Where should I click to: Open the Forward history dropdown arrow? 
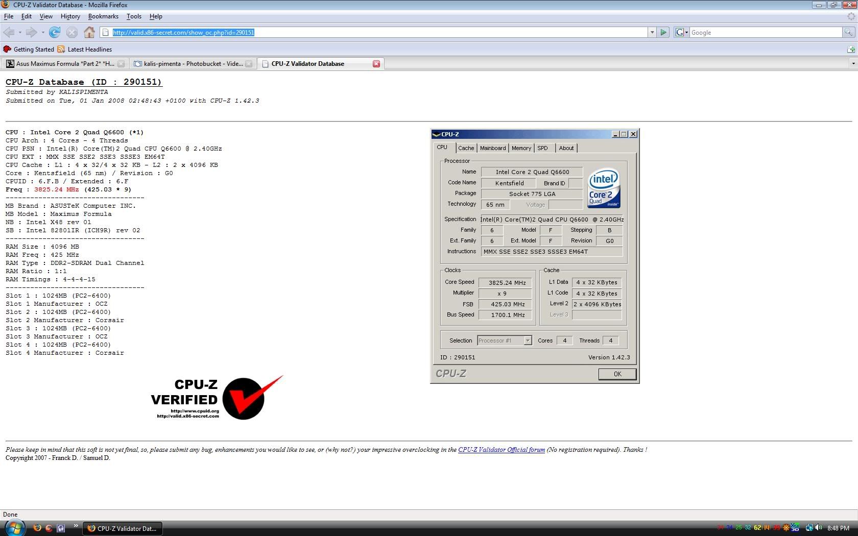[x=43, y=32]
